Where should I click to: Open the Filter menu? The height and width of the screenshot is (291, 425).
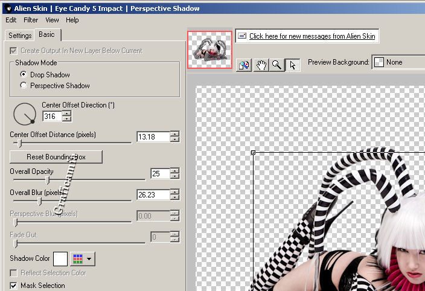click(x=31, y=20)
